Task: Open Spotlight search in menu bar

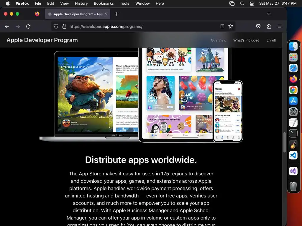Action: tap(242, 4)
